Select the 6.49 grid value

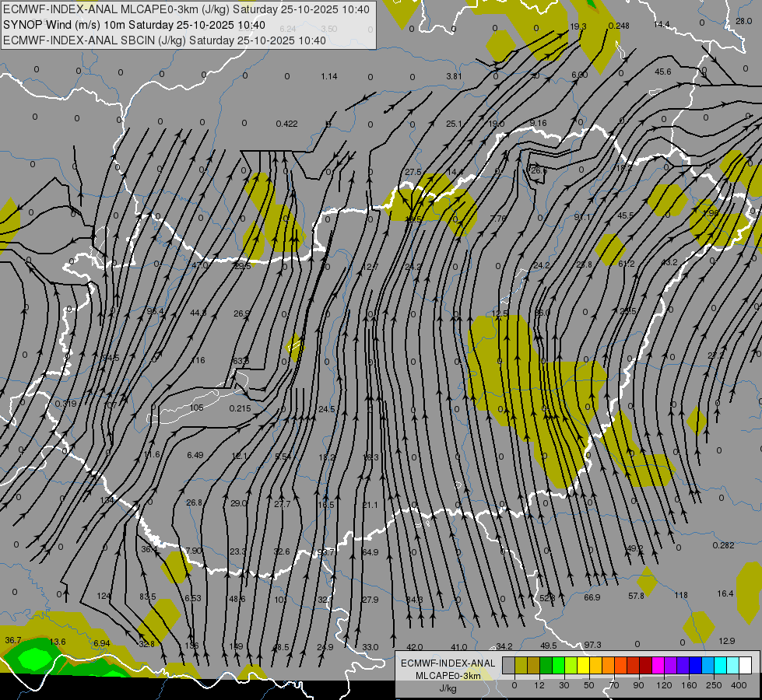click(195, 455)
